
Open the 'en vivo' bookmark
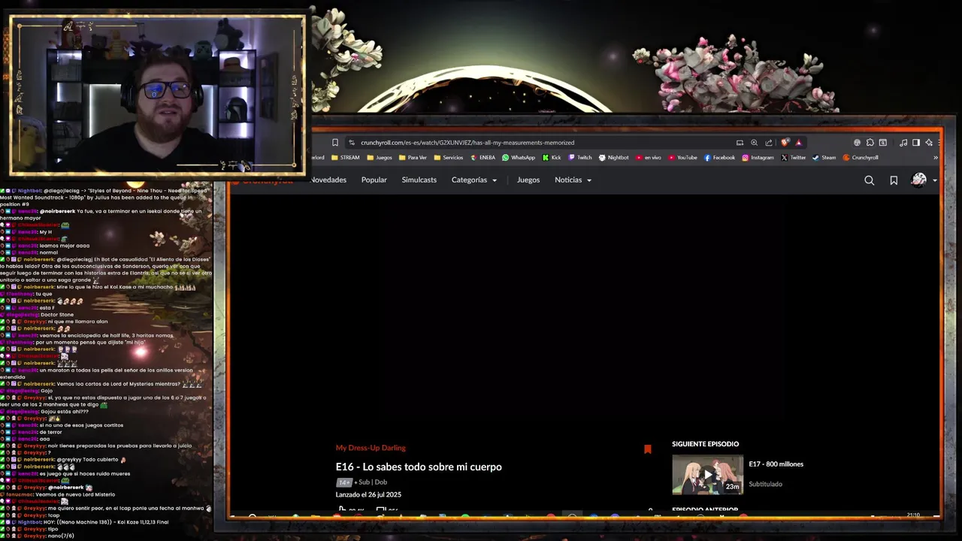649,158
